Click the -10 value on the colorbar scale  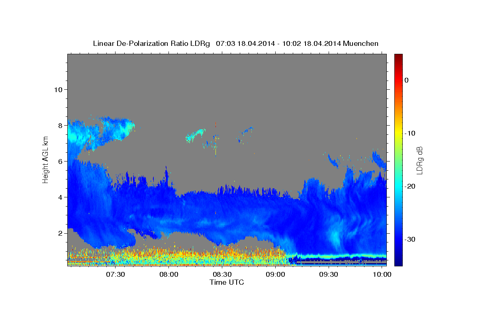tap(410, 133)
